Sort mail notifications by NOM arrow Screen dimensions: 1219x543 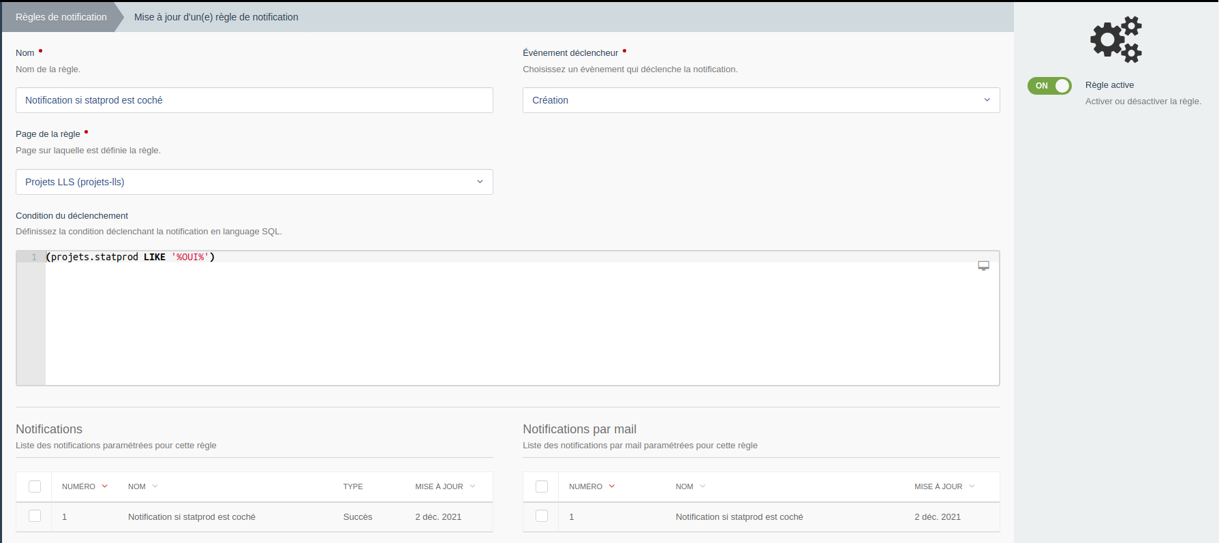point(703,486)
